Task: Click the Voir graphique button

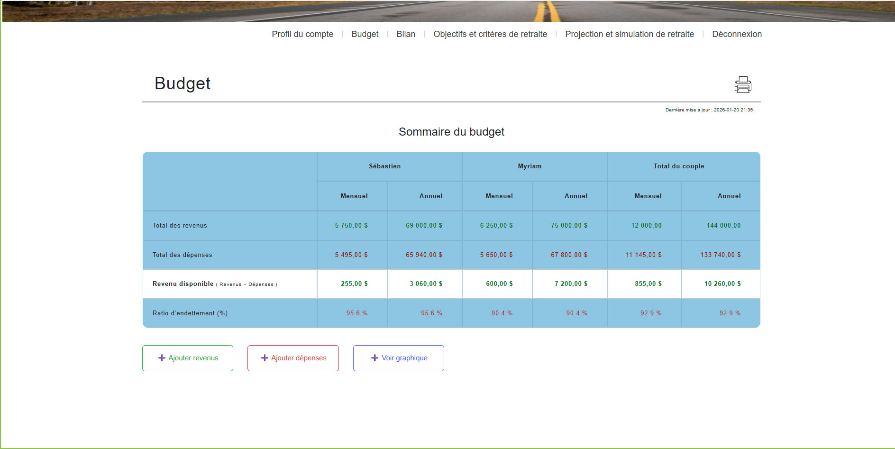Action: coord(398,358)
